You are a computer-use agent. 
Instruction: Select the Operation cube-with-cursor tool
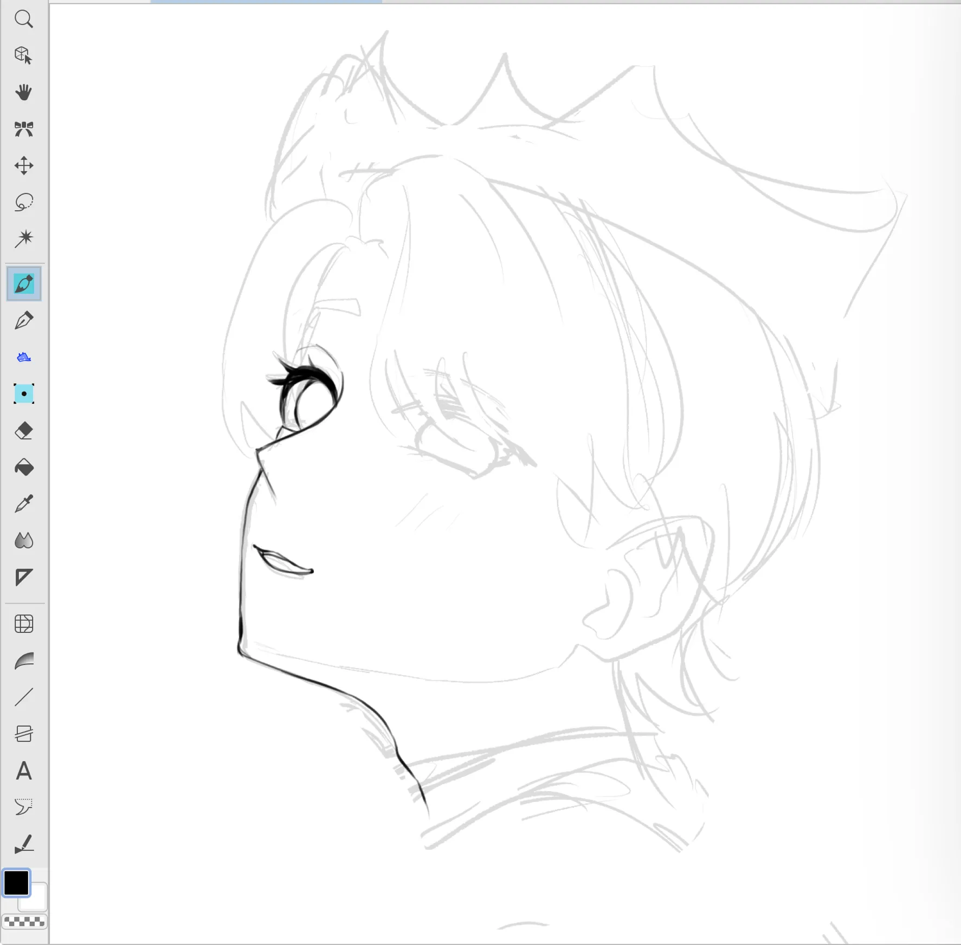coord(24,55)
